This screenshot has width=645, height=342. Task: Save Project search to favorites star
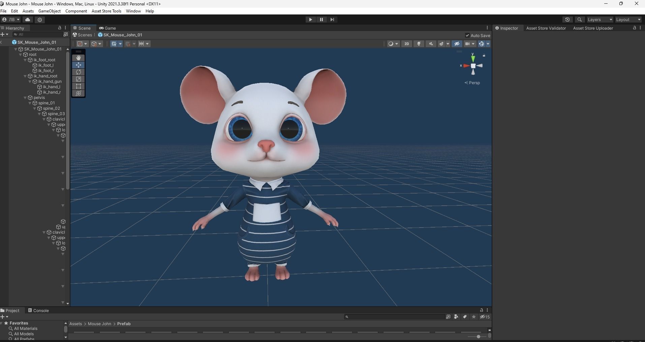point(474,317)
